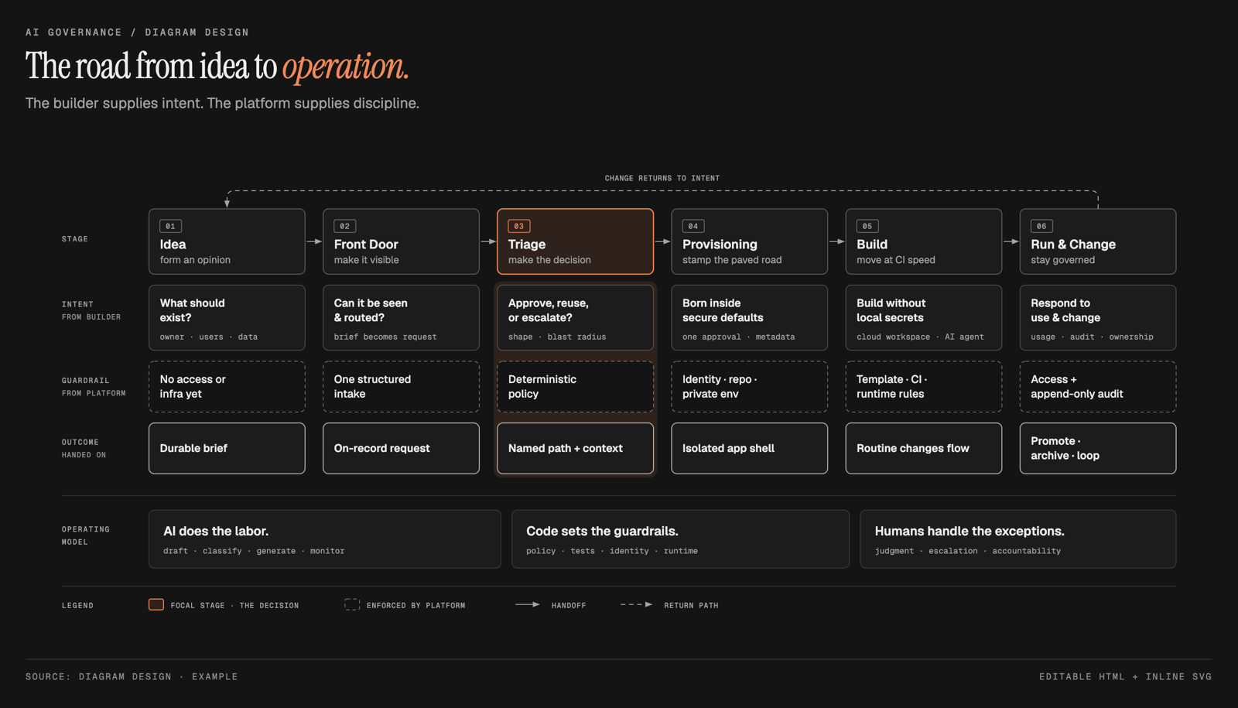
Task: Click the orange focal stage legend swatch
Action: [156, 604]
